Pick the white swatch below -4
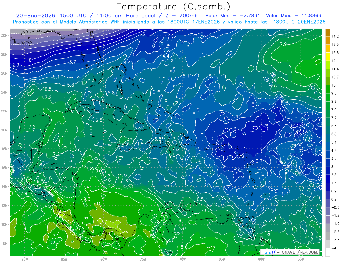 pos(328,252)
